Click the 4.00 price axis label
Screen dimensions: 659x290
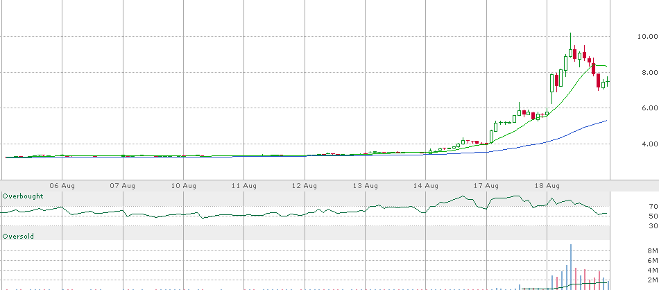tap(649, 144)
